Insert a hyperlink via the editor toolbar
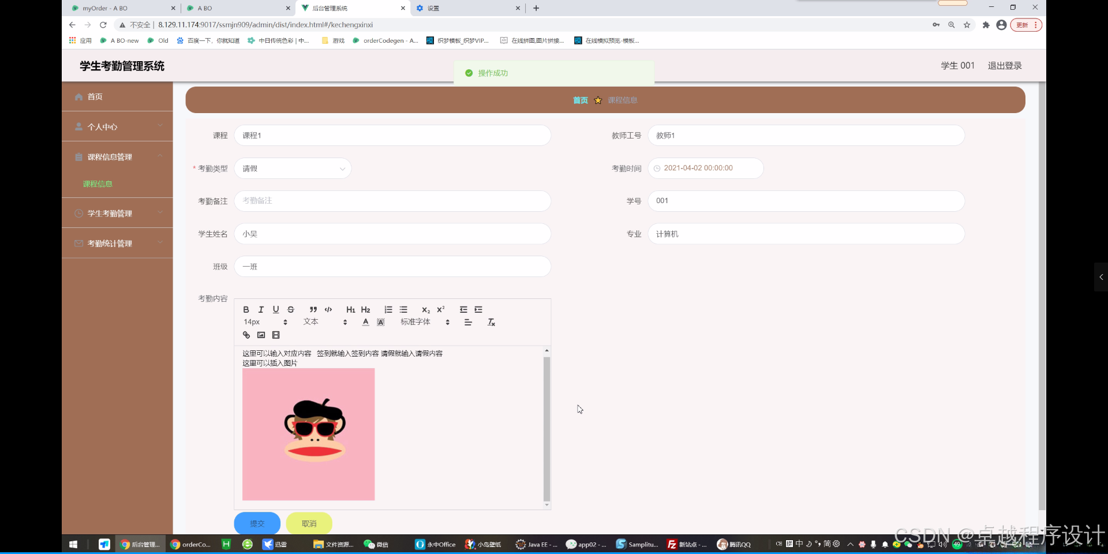Viewport: 1108px width, 554px height. (247, 335)
